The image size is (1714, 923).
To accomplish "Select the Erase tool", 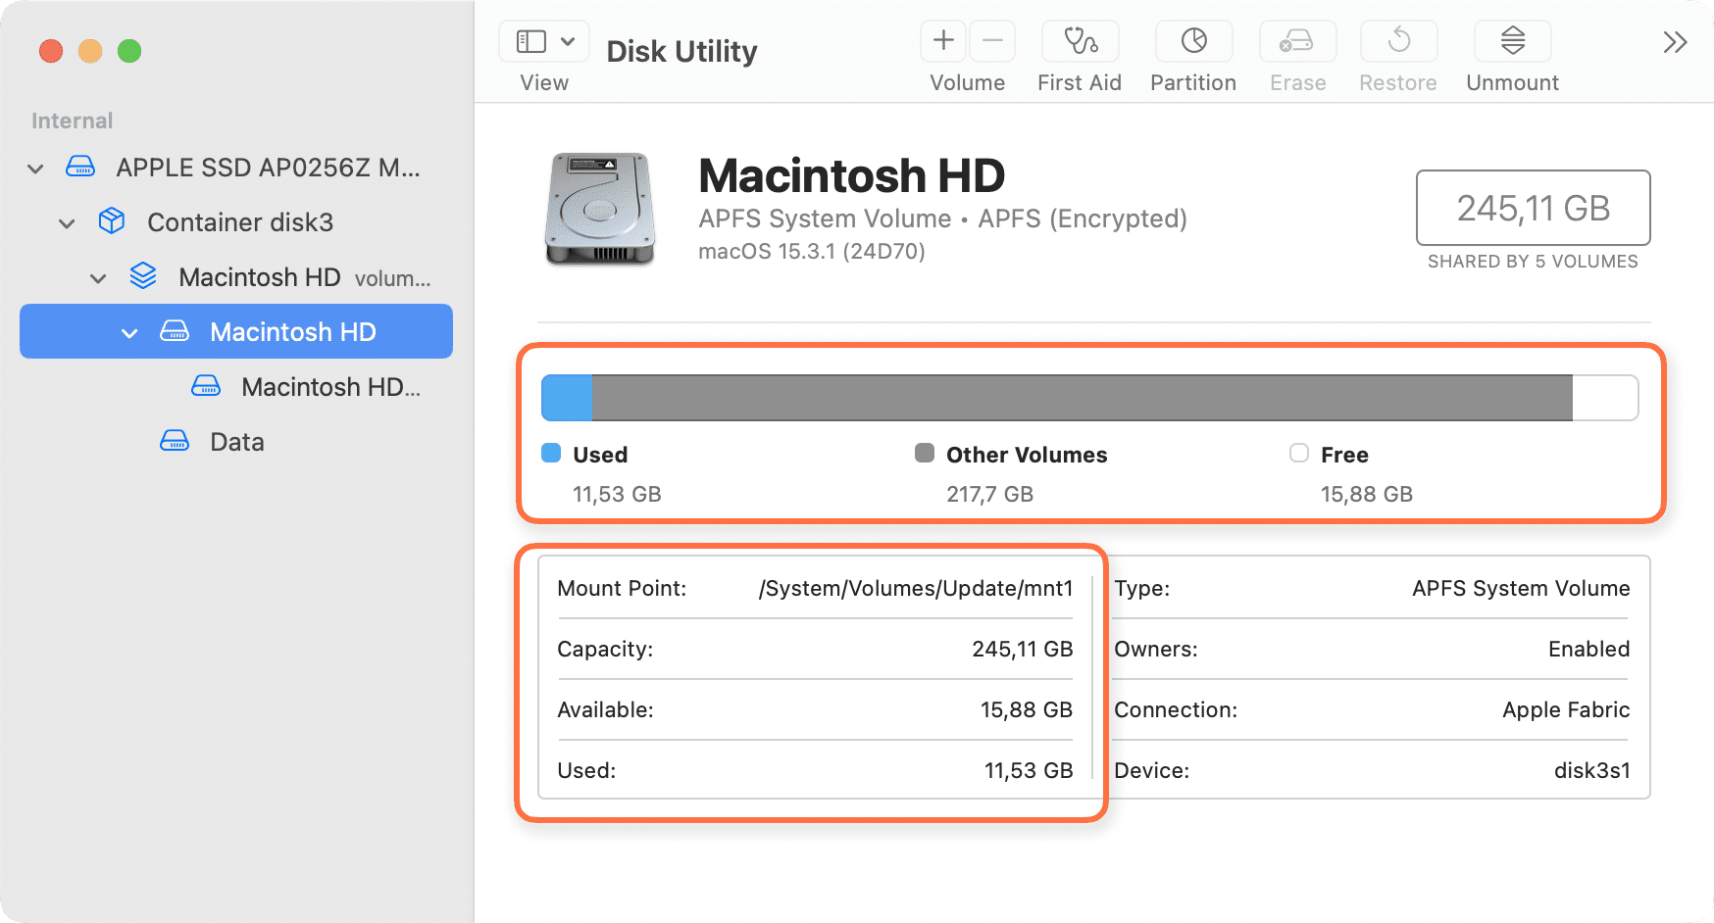I will pyautogui.click(x=1296, y=42).
